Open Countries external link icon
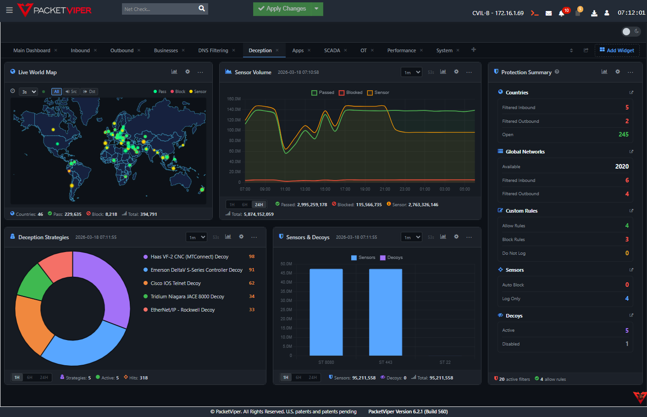Image resolution: width=647 pixels, height=417 pixels. pos(631,93)
